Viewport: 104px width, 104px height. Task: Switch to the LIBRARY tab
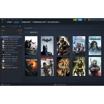17,22
